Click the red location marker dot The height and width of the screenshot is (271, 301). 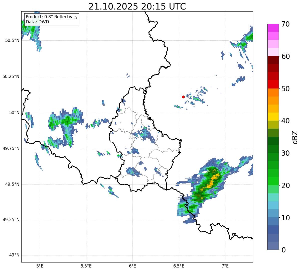[x=183, y=97]
